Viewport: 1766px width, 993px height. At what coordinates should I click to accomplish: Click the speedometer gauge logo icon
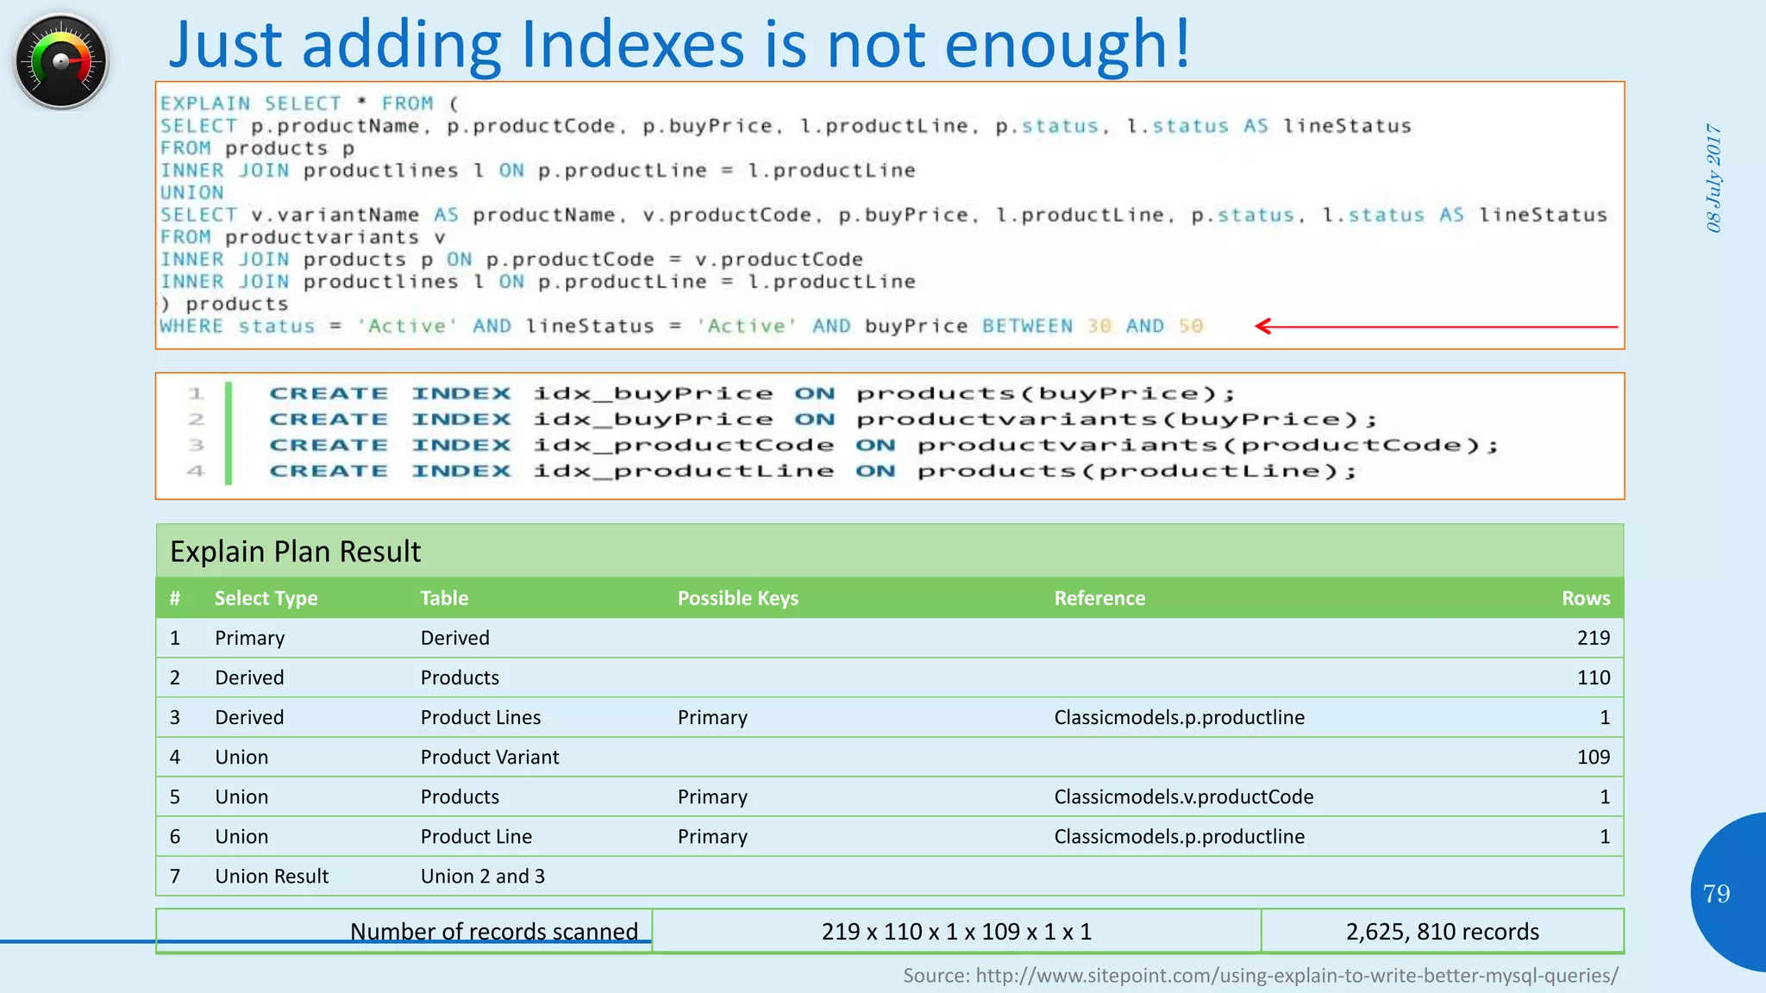click(x=61, y=61)
